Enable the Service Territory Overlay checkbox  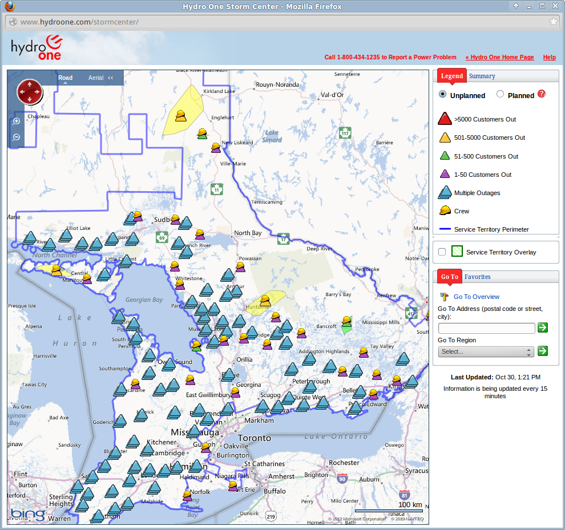(x=442, y=252)
